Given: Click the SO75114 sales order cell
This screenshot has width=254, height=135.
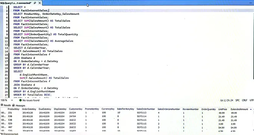Looking at the screenshot, I should click(x=142, y=116).
